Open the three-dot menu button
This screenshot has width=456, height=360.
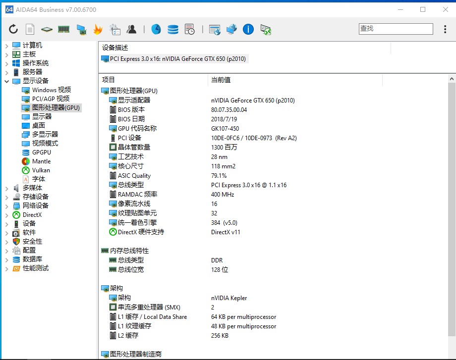[x=445, y=29]
